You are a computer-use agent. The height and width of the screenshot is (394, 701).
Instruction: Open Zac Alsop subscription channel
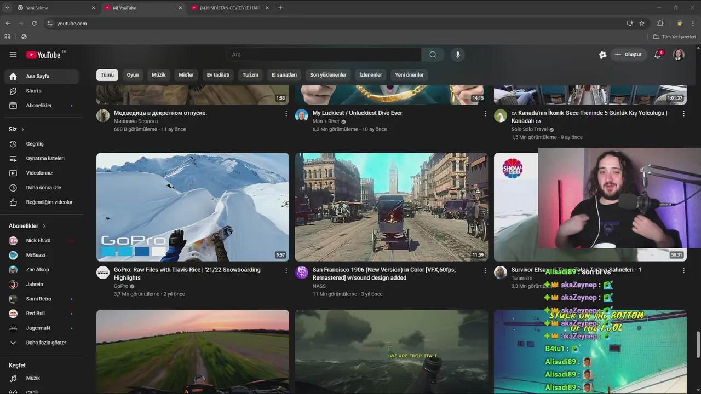coord(42,270)
